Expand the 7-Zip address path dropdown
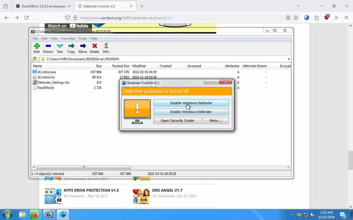Viewport: 353px width, 220px height. coord(289,59)
